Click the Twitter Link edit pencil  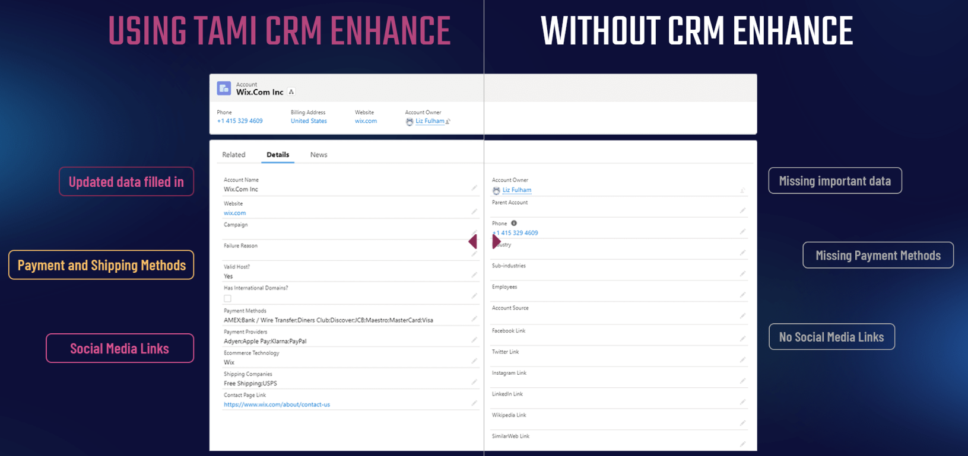click(x=742, y=360)
